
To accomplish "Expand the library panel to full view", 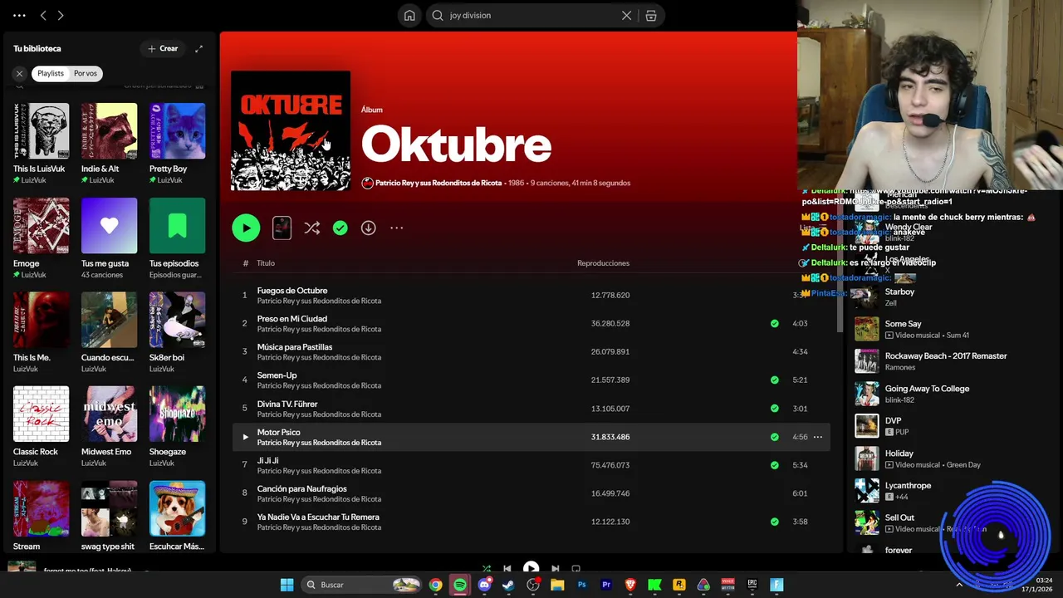I will (x=198, y=48).
